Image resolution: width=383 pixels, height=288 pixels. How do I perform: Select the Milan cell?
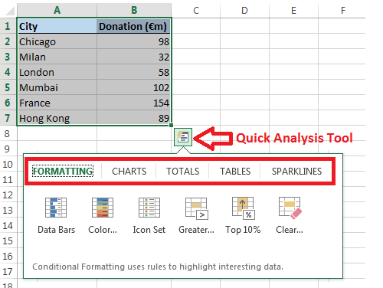coord(57,57)
